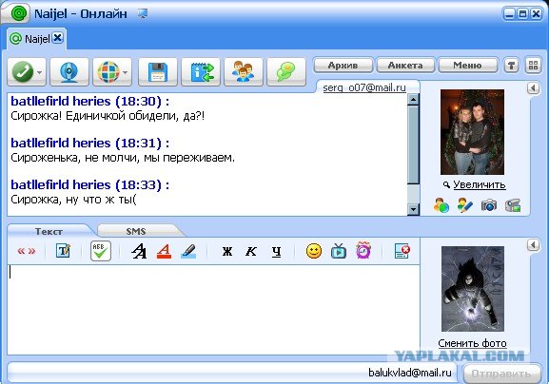Open the smiley emoticons picker
Viewport: 549px width, 384px height.
[314, 251]
